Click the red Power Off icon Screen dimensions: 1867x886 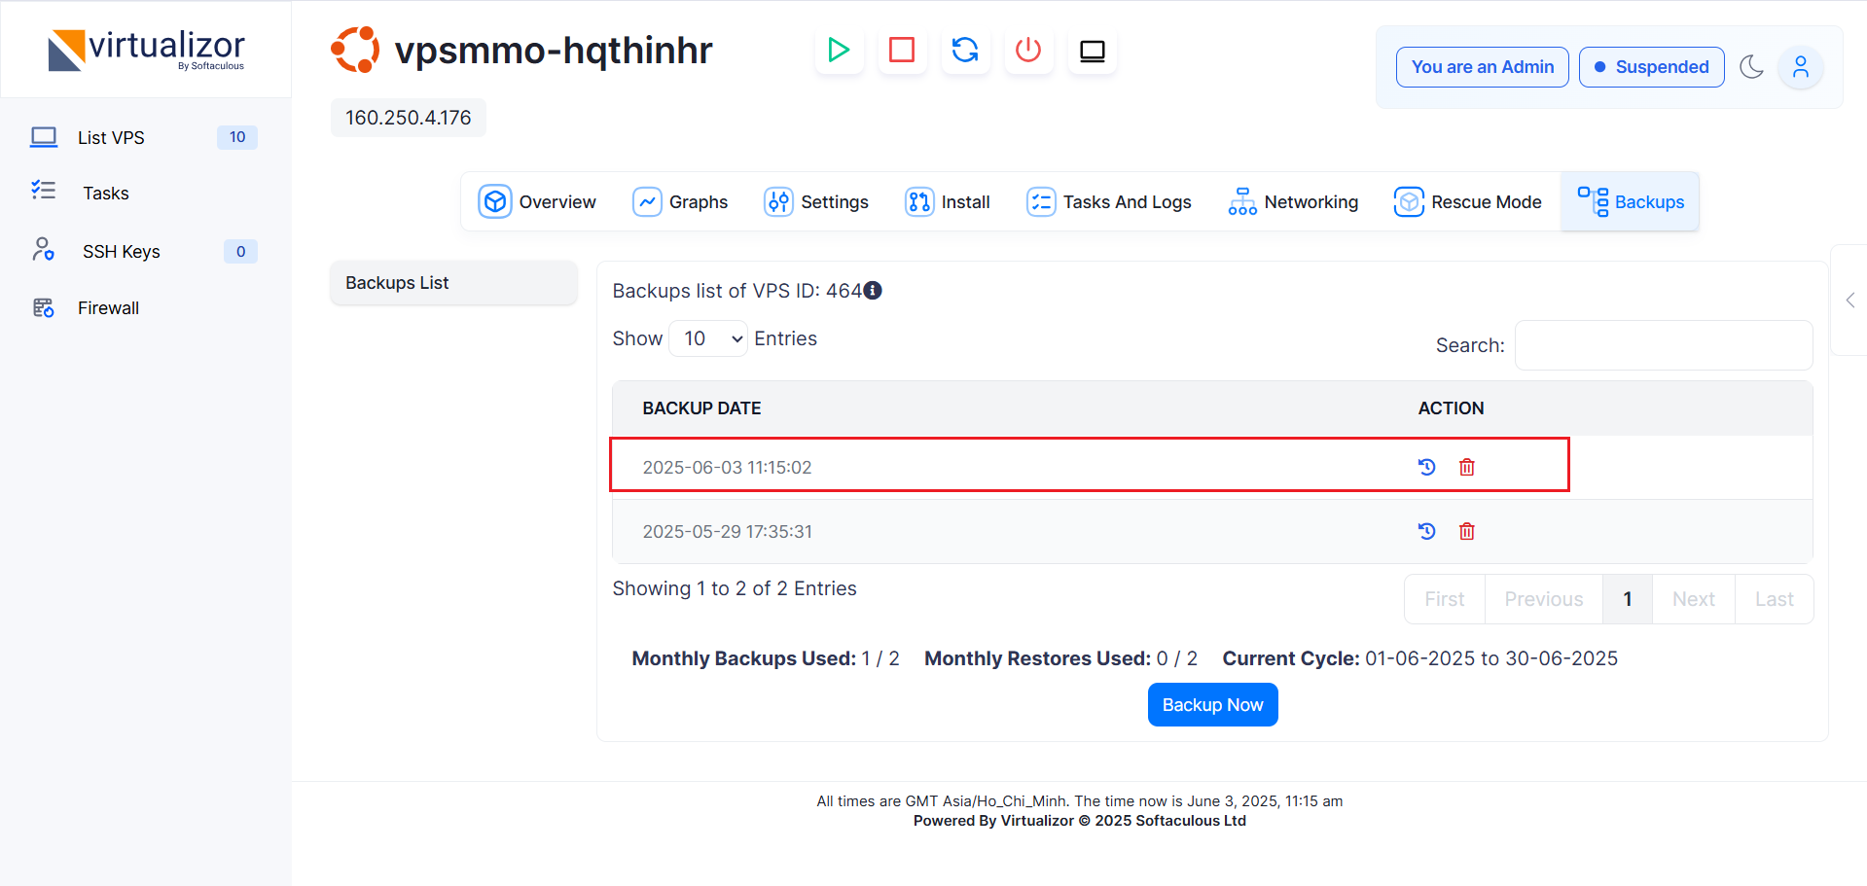pyautogui.click(x=1028, y=50)
